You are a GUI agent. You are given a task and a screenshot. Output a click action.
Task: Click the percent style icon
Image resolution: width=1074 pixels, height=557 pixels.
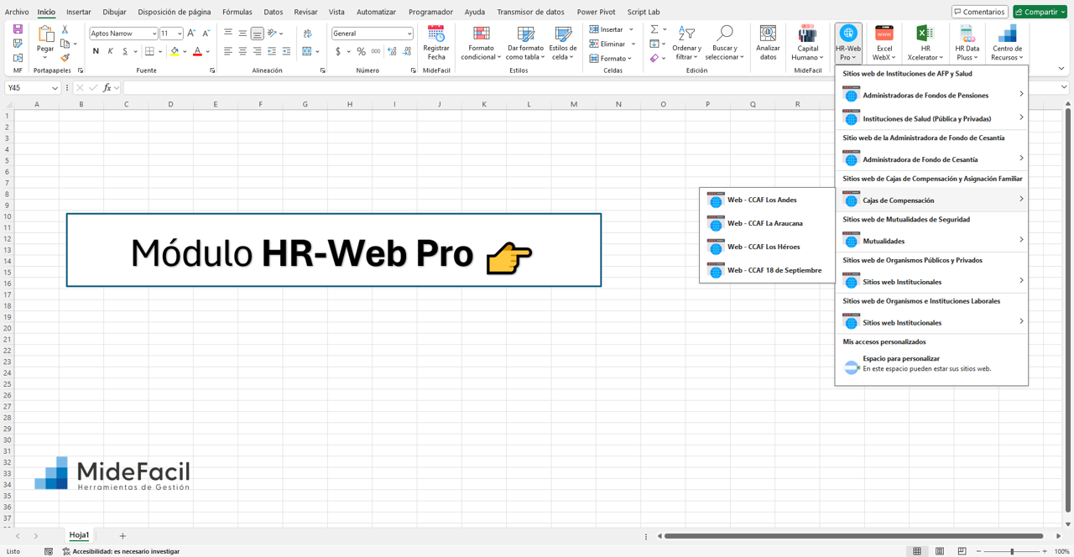pyautogui.click(x=361, y=51)
